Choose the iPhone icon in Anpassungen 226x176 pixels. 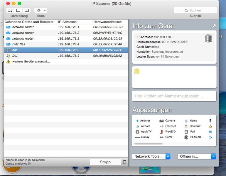click(x=210, y=121)
